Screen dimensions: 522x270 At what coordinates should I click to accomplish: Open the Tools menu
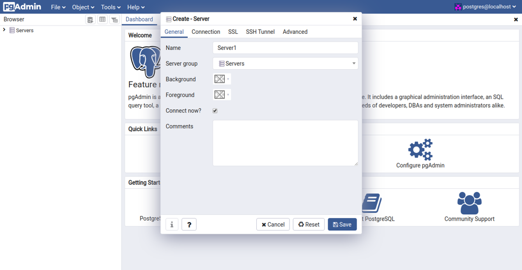coord(111,7)
